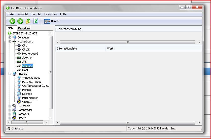Viewport: 211px width, 139px height.
Task: Click tree panel scroll down arrow
Action: tap(51, 118)
